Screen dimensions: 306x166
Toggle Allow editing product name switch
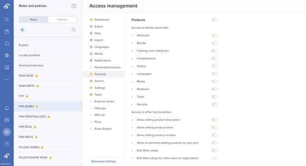click(214, 127)
